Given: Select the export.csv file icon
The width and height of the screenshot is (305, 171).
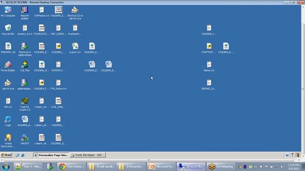Looking at the screenshot, I should 75,48.
